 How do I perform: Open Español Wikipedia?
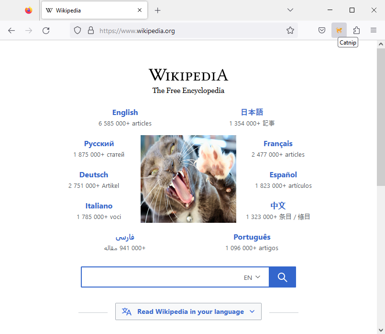(283, 174)
